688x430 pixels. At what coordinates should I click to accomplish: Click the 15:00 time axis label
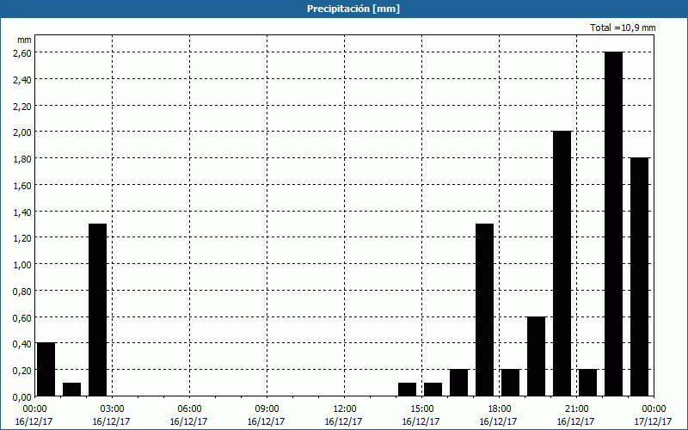pos(421,409)
